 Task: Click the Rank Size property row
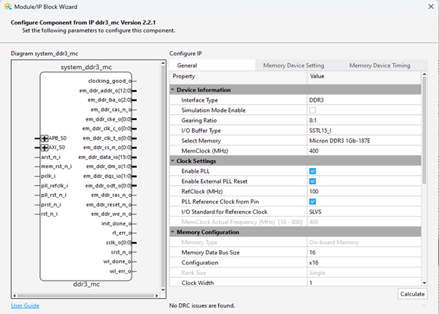295,273
